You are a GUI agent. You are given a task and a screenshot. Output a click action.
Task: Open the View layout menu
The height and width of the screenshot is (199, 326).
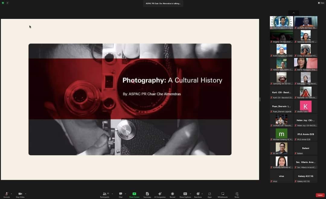[x=321, y=3]
